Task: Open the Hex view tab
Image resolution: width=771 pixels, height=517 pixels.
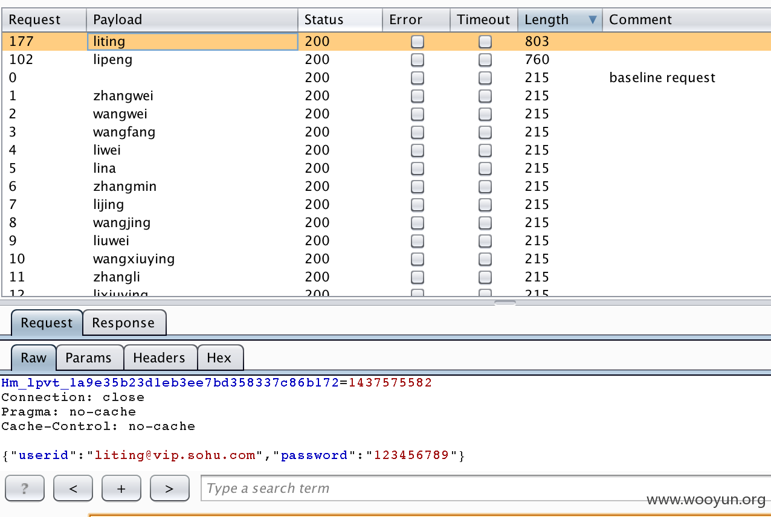Action: 219,358
